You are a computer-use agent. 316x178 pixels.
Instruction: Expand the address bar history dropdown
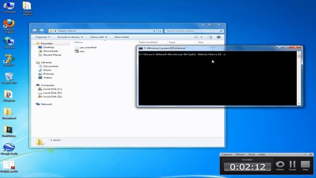click(154, 31)
